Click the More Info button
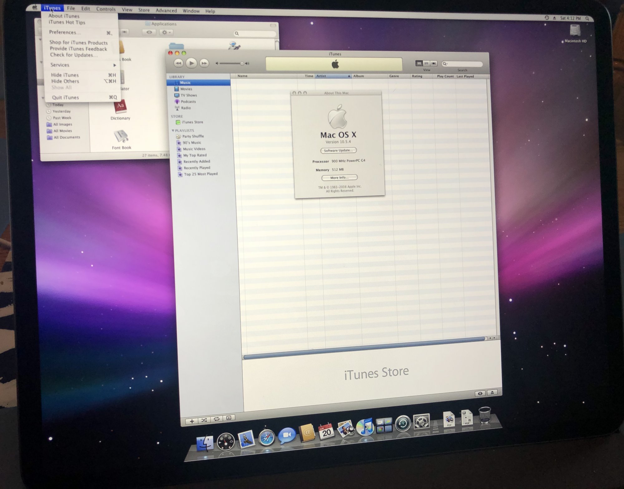Screen dimensions: 624x489 [x=339, y=178]
